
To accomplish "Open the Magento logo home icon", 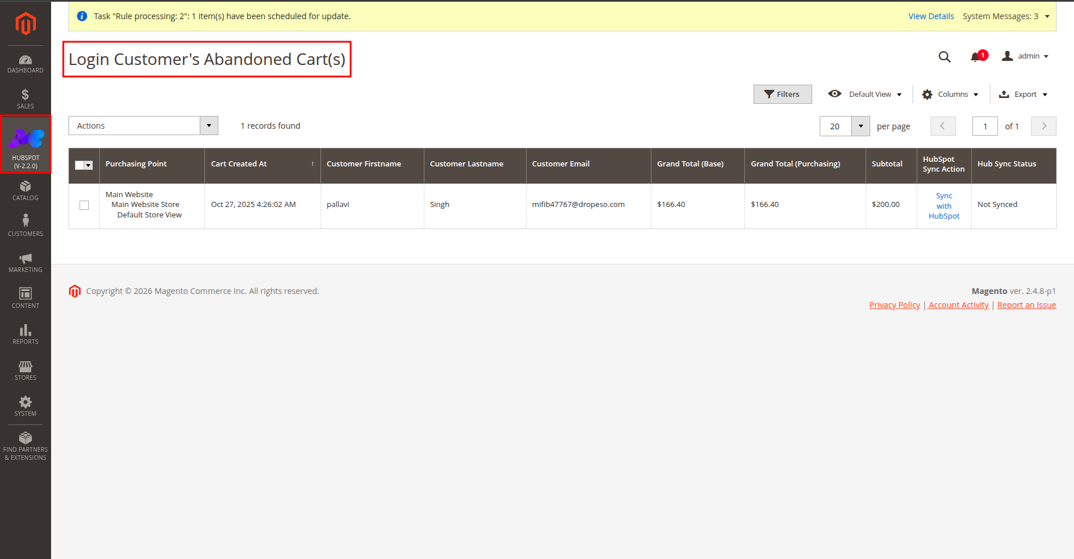I will pos(26,24).
